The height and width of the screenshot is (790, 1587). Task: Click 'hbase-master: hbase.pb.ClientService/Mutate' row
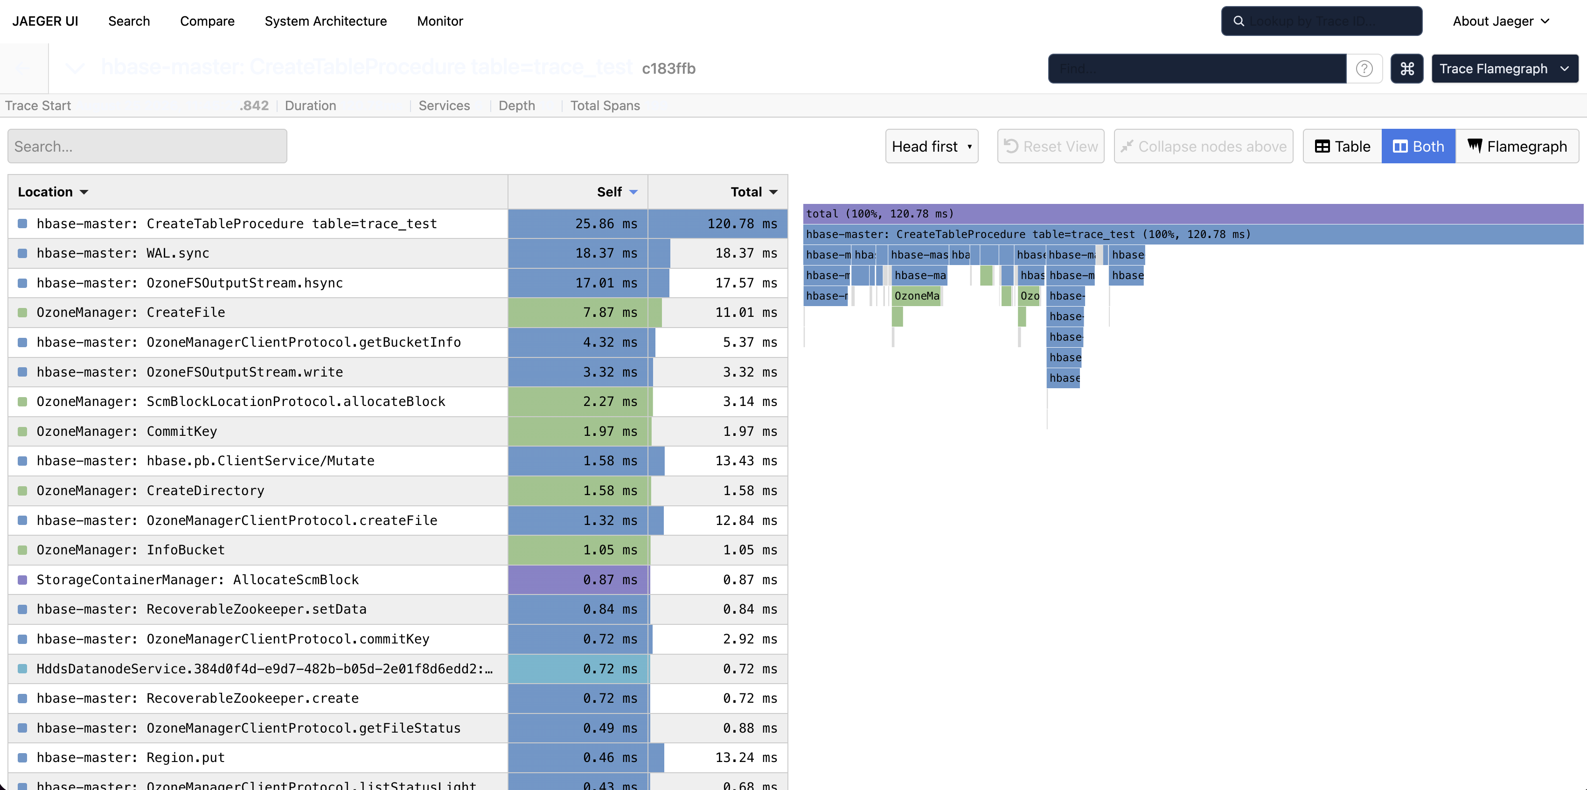(397, 461)
